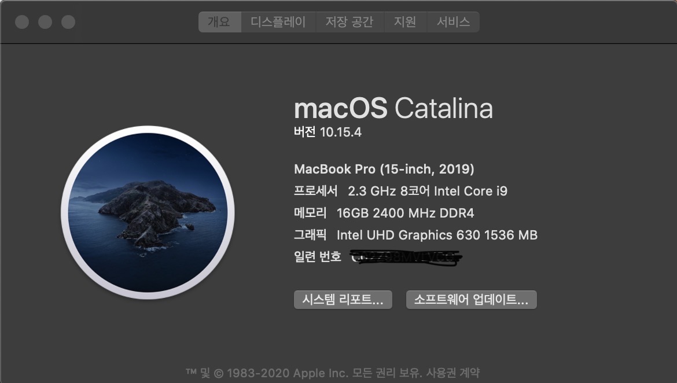
Task: Switch to the 개요 tab
Action: click(220, 22)
